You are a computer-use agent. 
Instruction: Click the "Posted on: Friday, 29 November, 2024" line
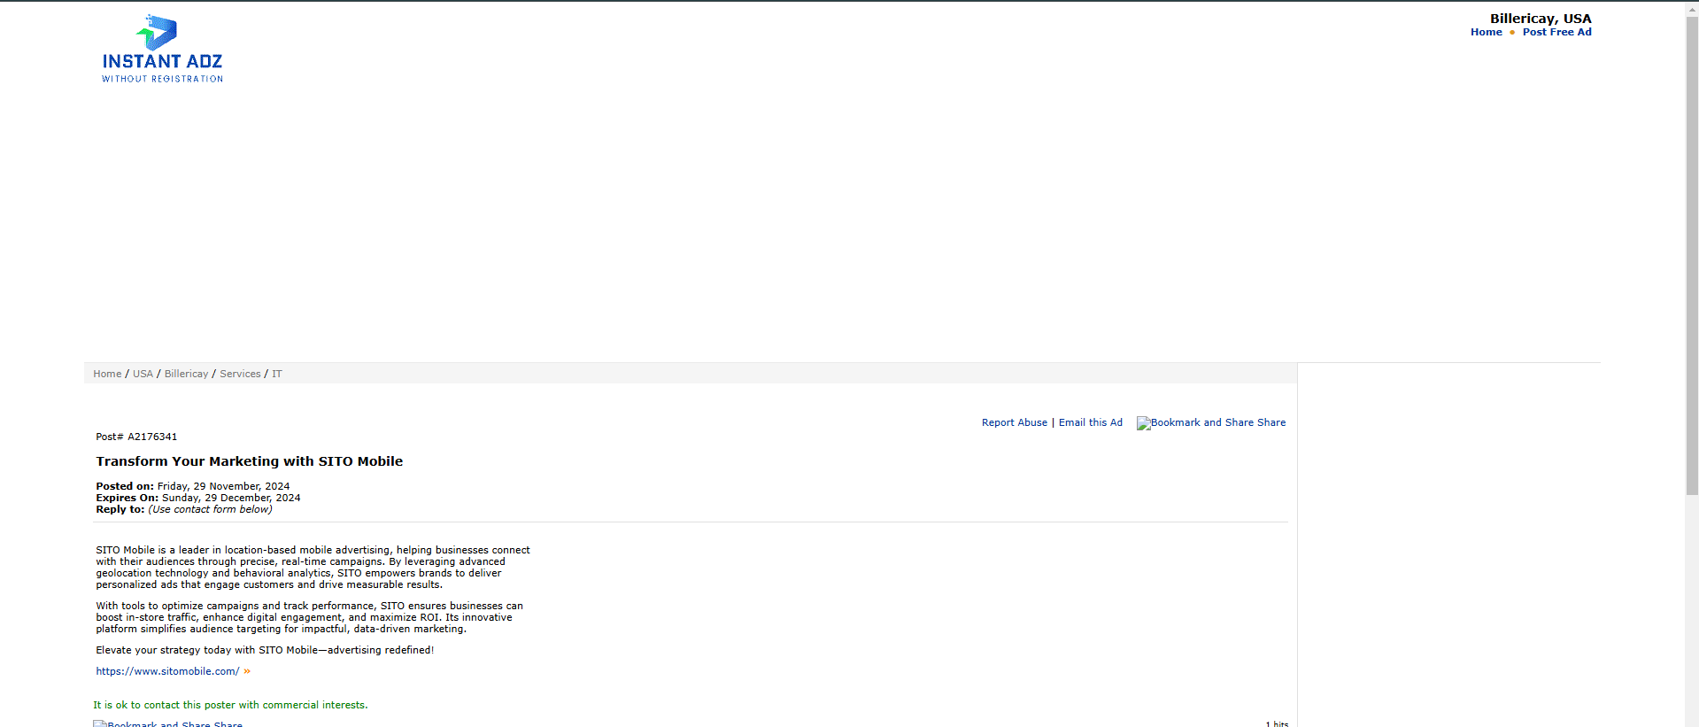193,486
